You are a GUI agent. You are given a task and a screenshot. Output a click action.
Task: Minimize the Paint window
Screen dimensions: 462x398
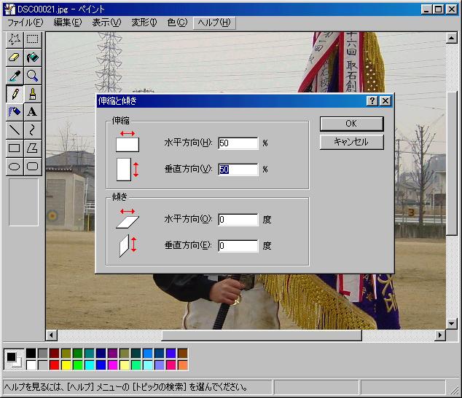tap(426, 9)
